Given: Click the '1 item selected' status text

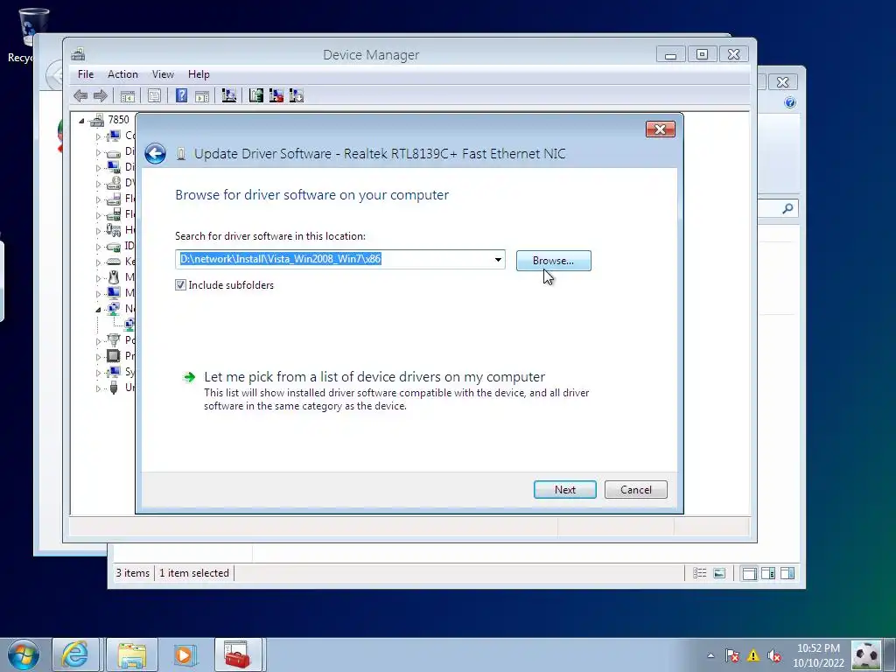Looking at the screenshot, I should (194, 573).
